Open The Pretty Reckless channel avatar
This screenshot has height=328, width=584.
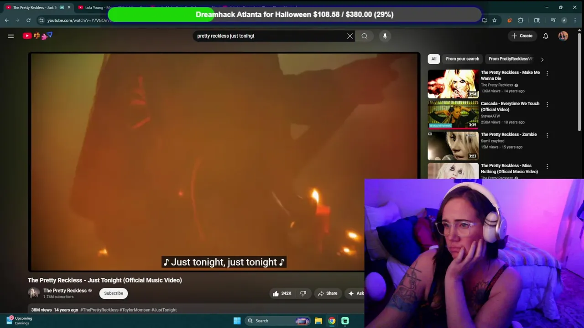pos(34,293)
